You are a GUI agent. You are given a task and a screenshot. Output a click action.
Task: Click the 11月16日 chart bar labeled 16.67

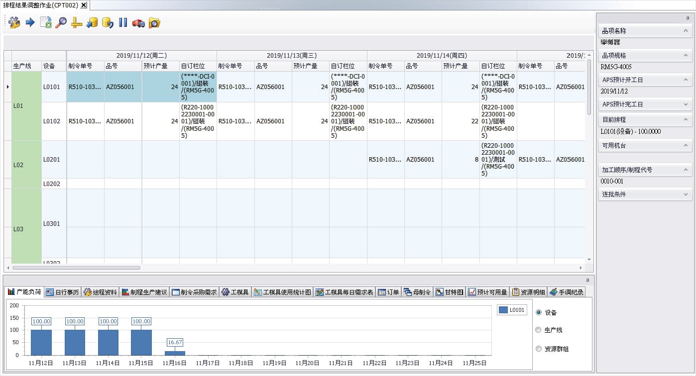coord(174,353)
